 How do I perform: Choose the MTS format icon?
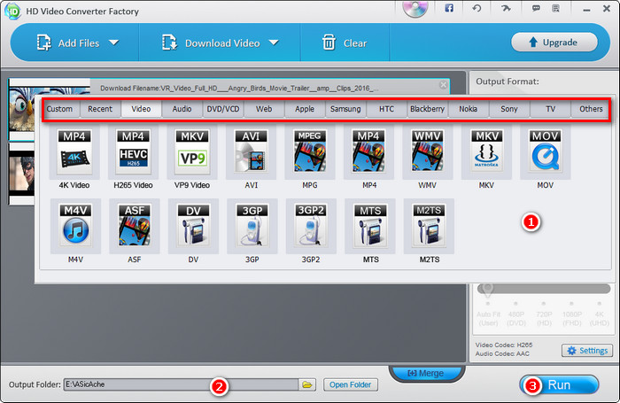370,227
